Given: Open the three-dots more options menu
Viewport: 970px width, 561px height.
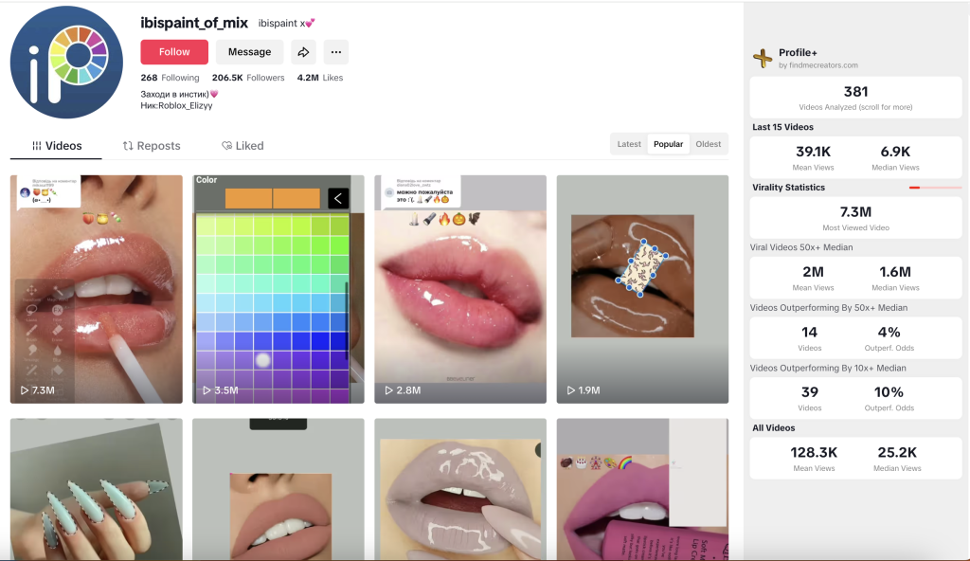Looking at the screenshot, I should [x=335, y=52].
